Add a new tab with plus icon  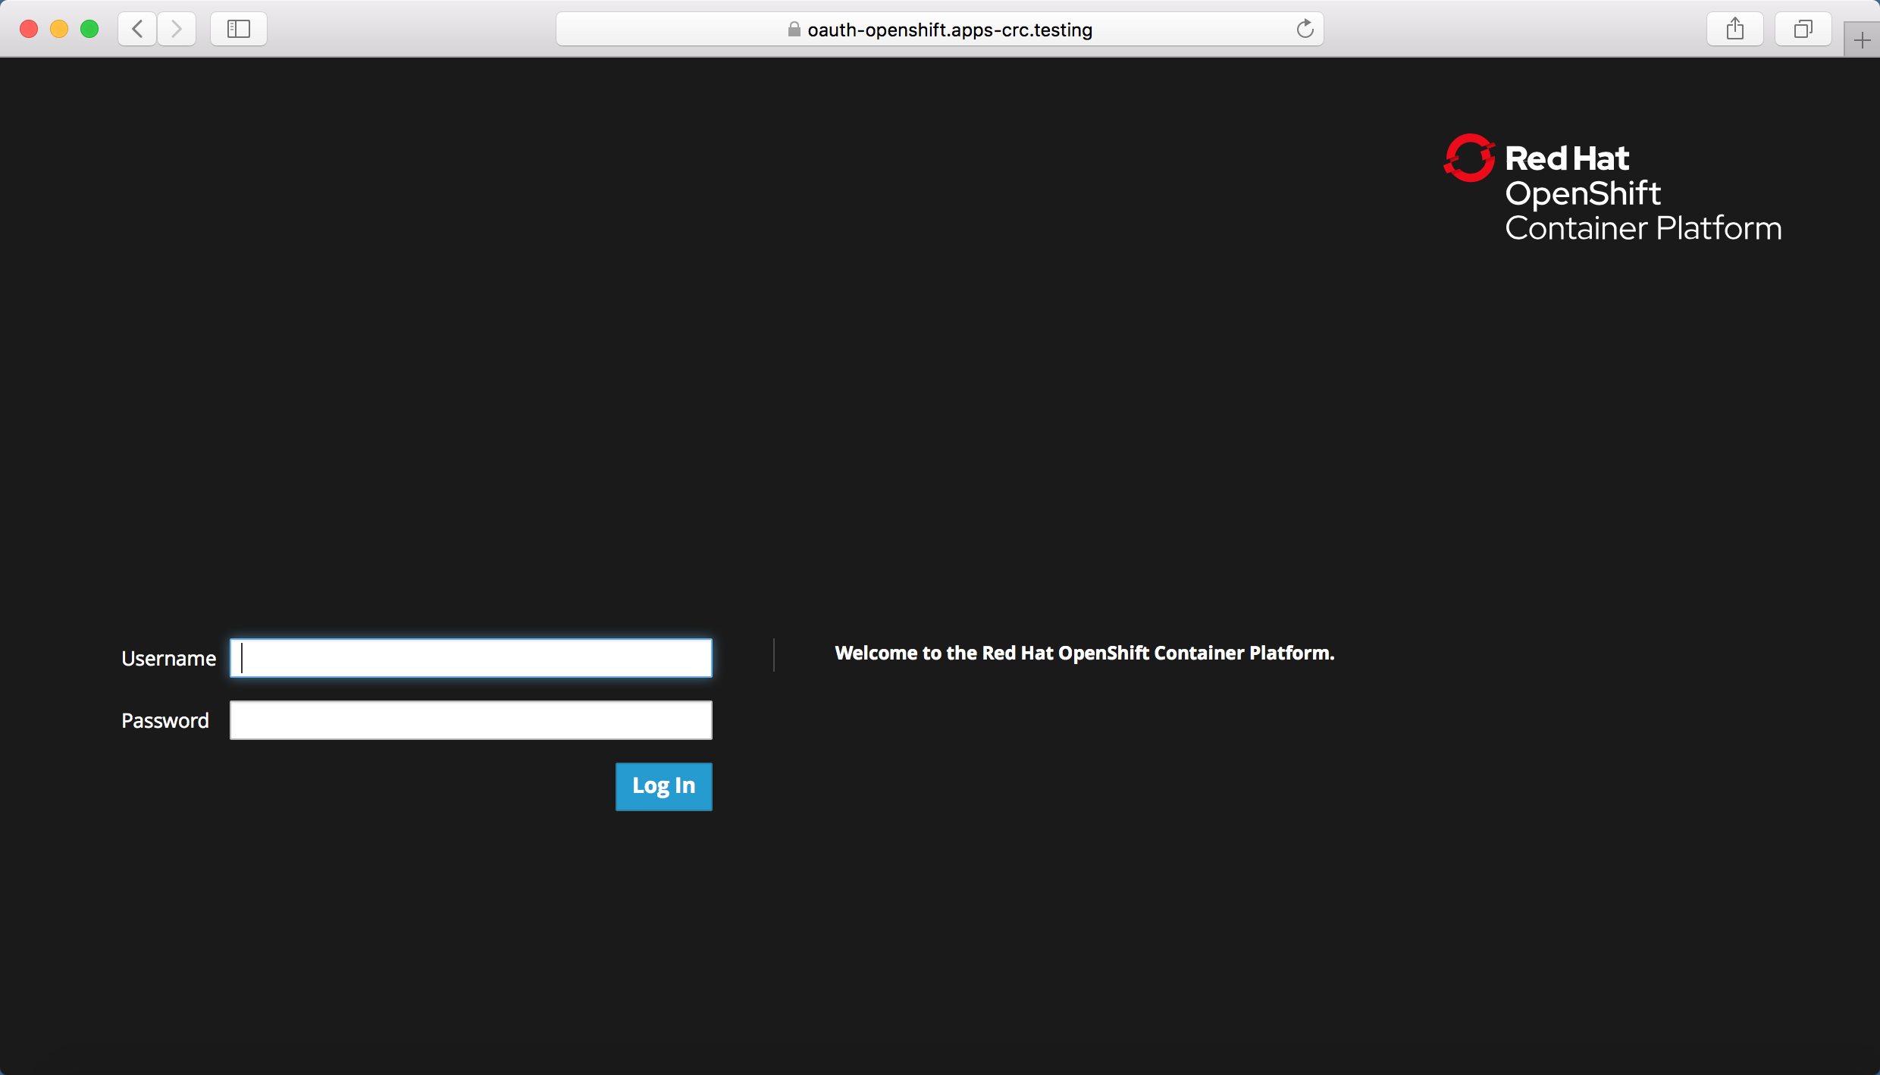(x=1862, y=40)
